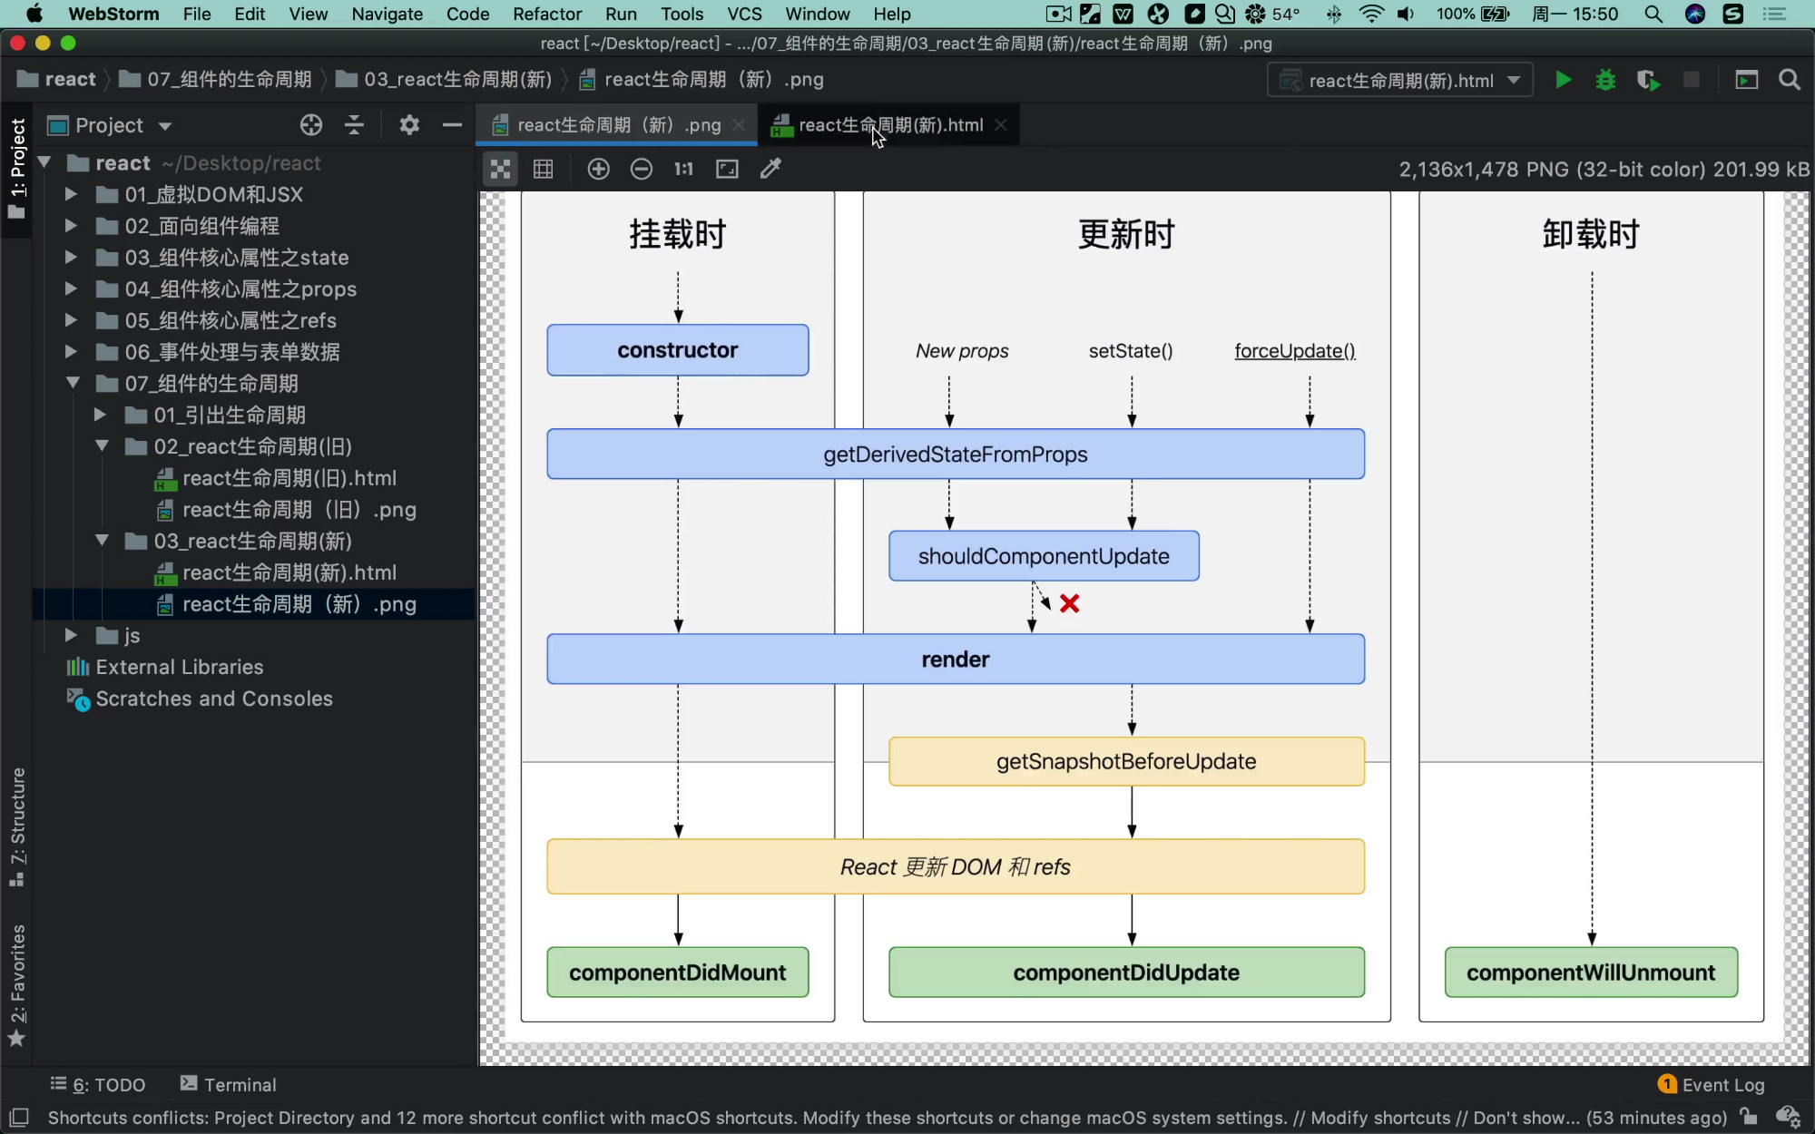
Task: Open the Terminal tool window
Action: [x=228, y=1084]
